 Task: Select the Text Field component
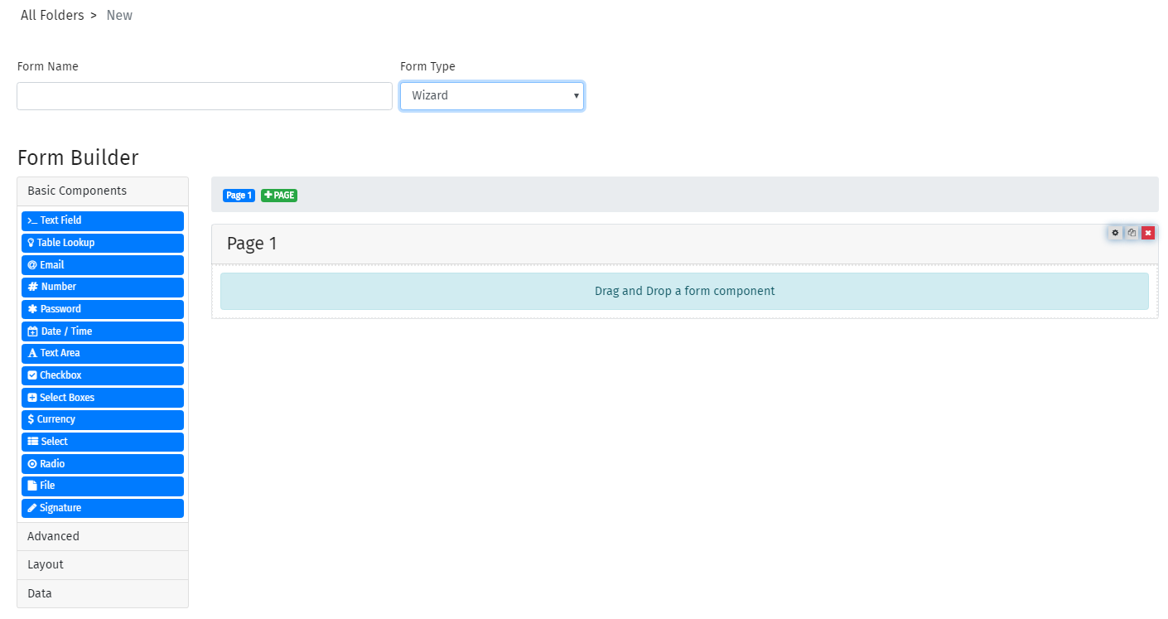pos(102,220)
